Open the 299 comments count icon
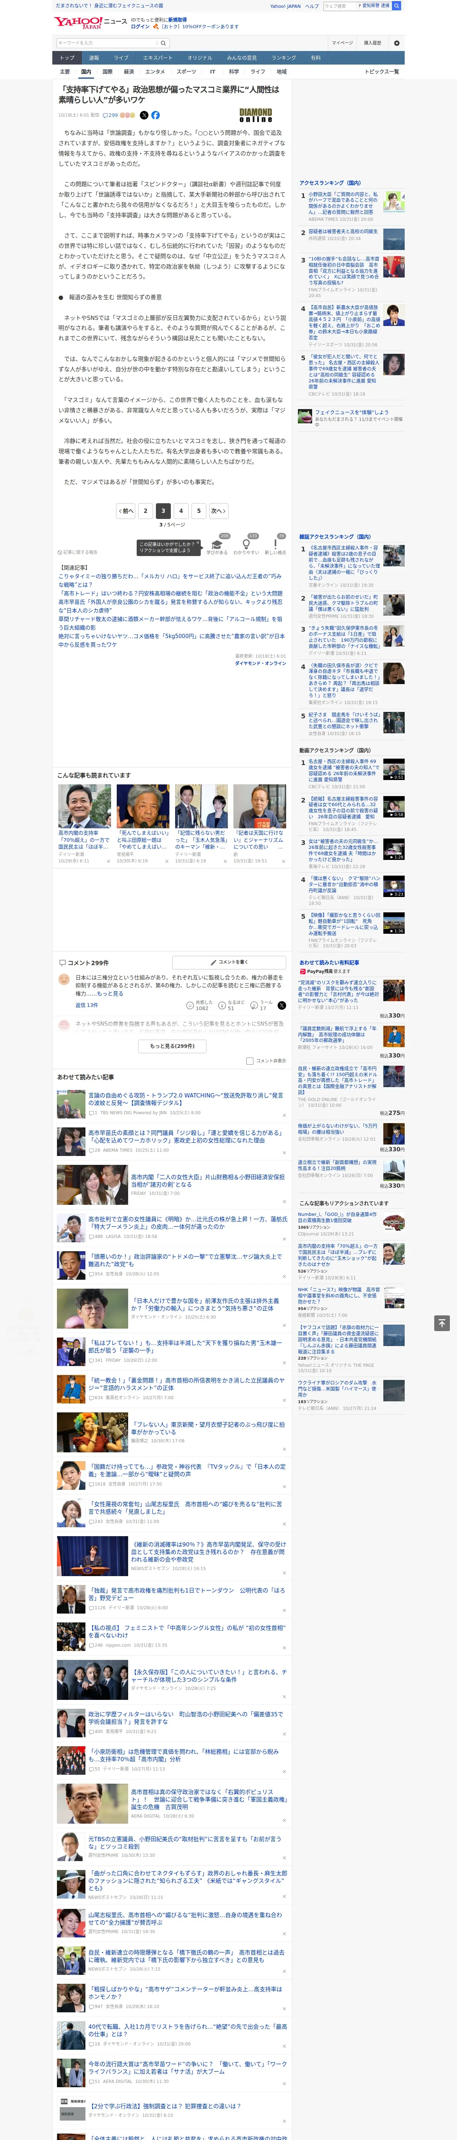 [x=111, y=116]
